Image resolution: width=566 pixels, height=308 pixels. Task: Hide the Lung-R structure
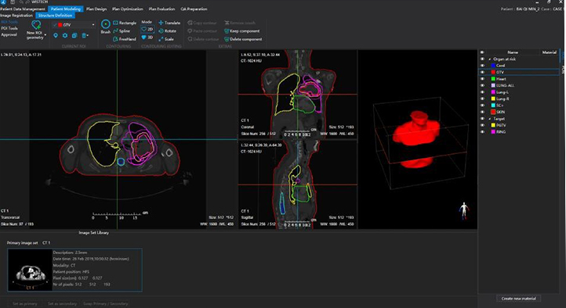coord(482,98)
